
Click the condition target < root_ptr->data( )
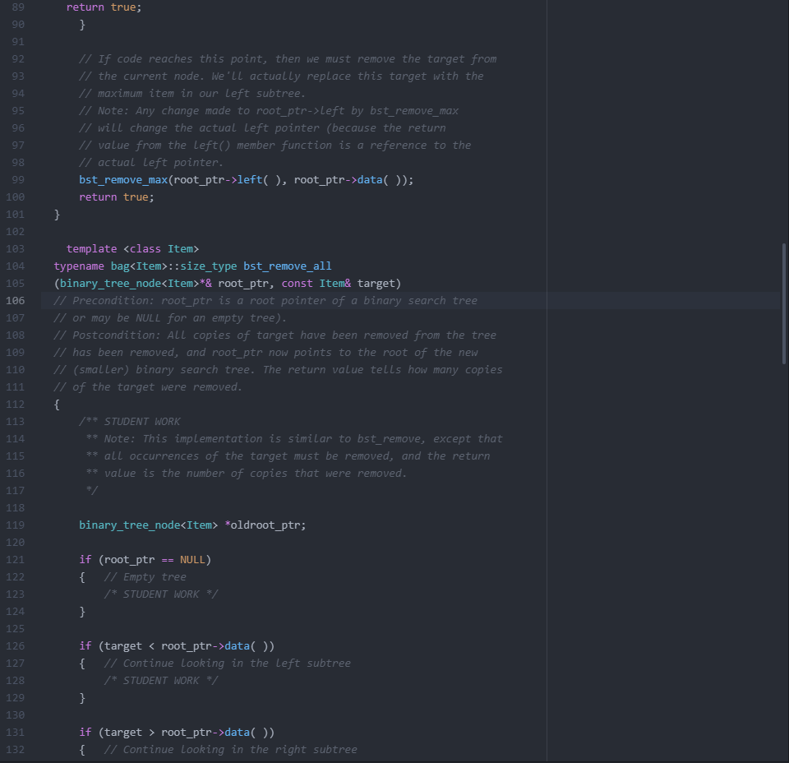[185, 645]
